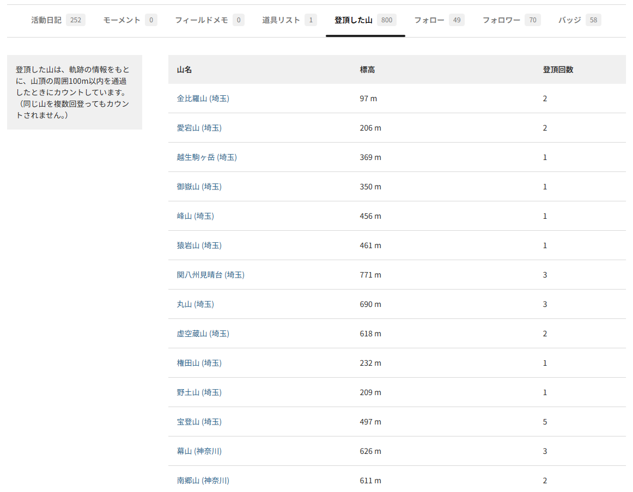Open the 峰山 (埼玉) link
Viewport: 633px width, 492px height.
click(x=195, y=216)
